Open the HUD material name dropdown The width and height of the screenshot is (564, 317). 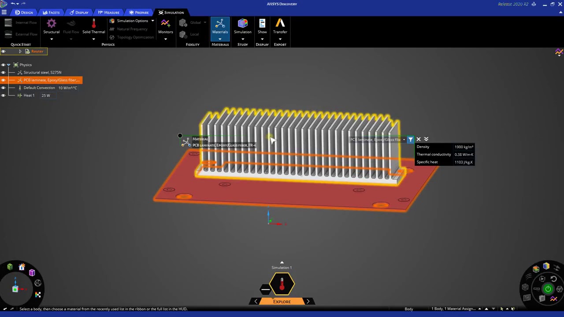404,140
